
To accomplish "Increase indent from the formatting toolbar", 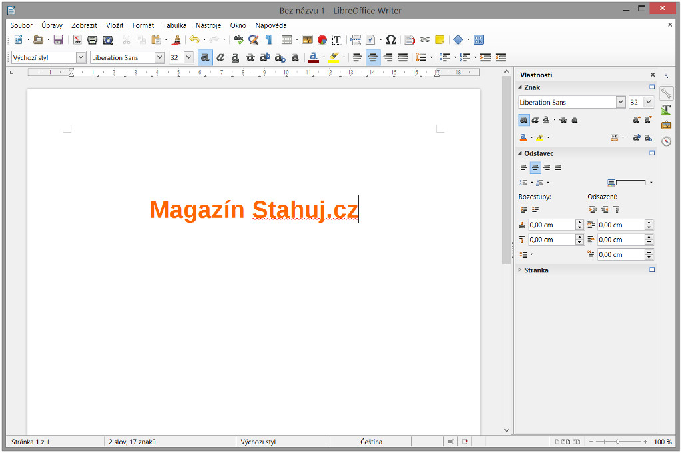I will [x=486, y=57].
